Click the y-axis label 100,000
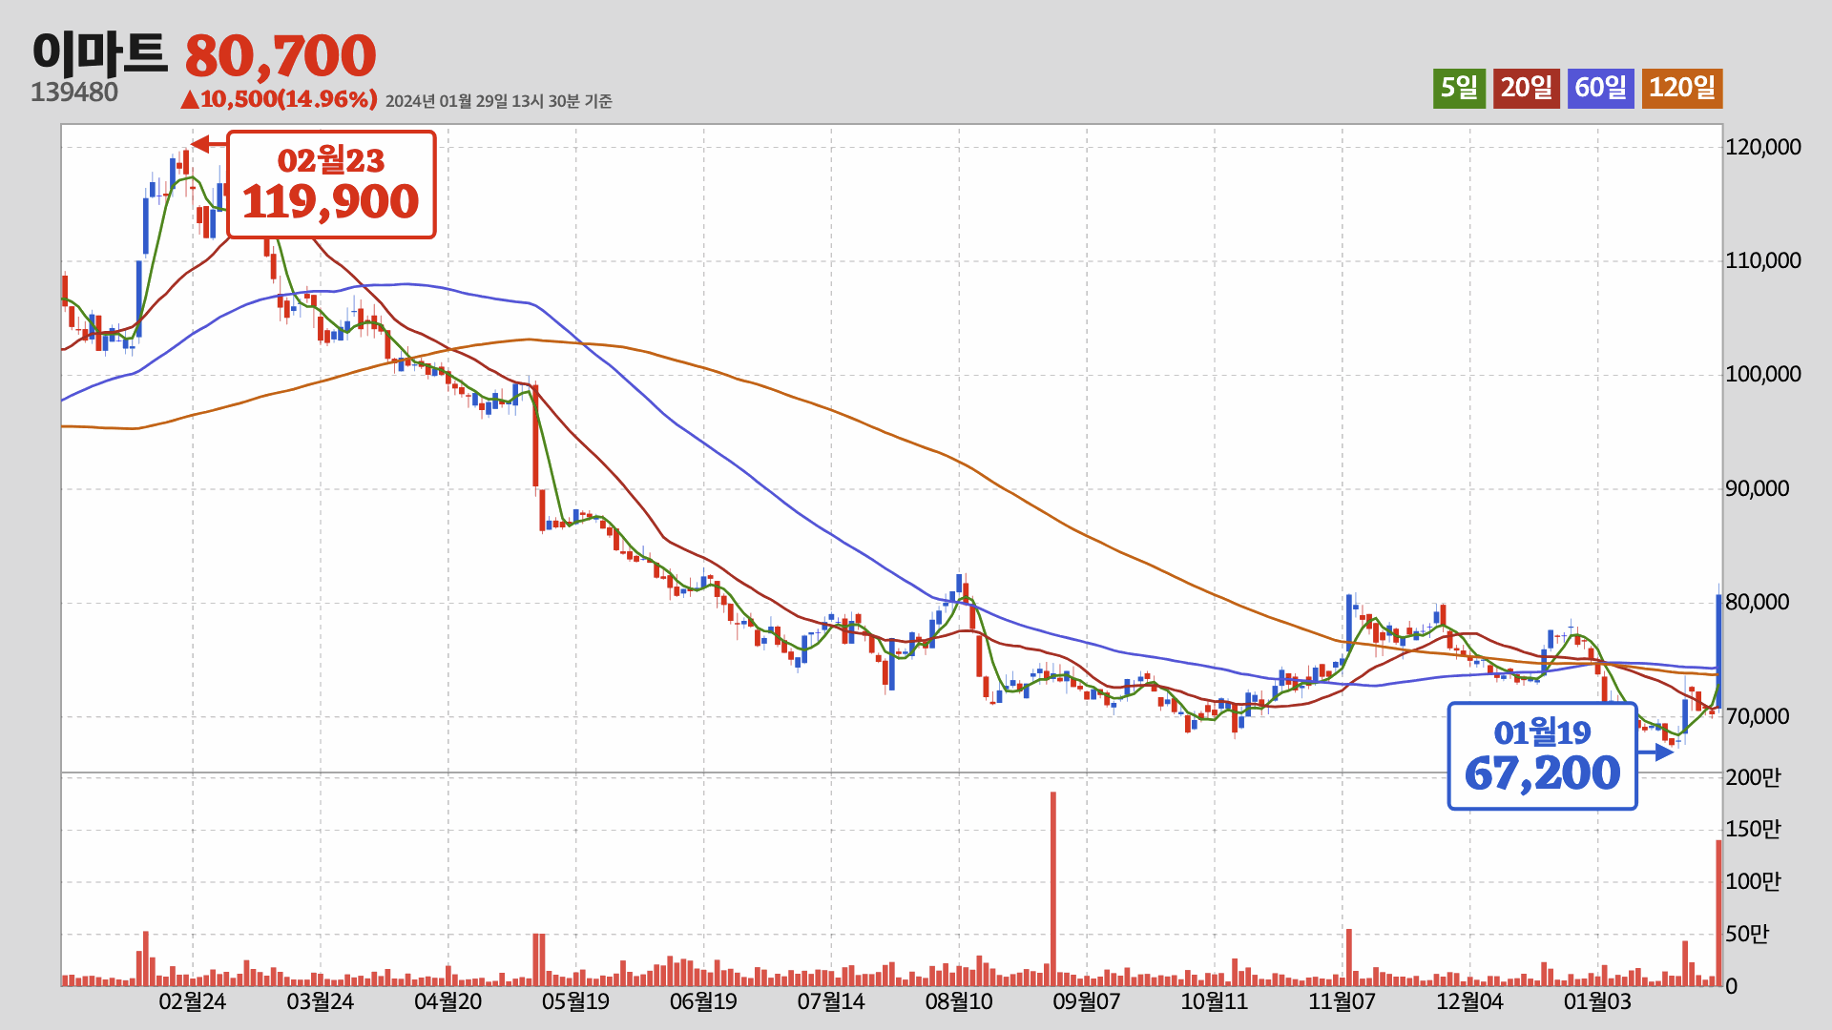Image resolution: width=1832 pixels, height=1030 pixels. (1763, 374)
